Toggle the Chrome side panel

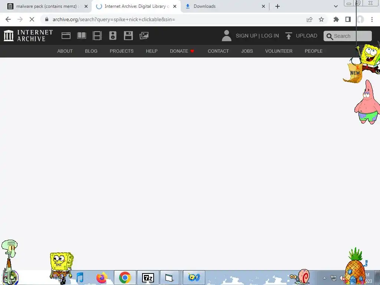[348, 19]
